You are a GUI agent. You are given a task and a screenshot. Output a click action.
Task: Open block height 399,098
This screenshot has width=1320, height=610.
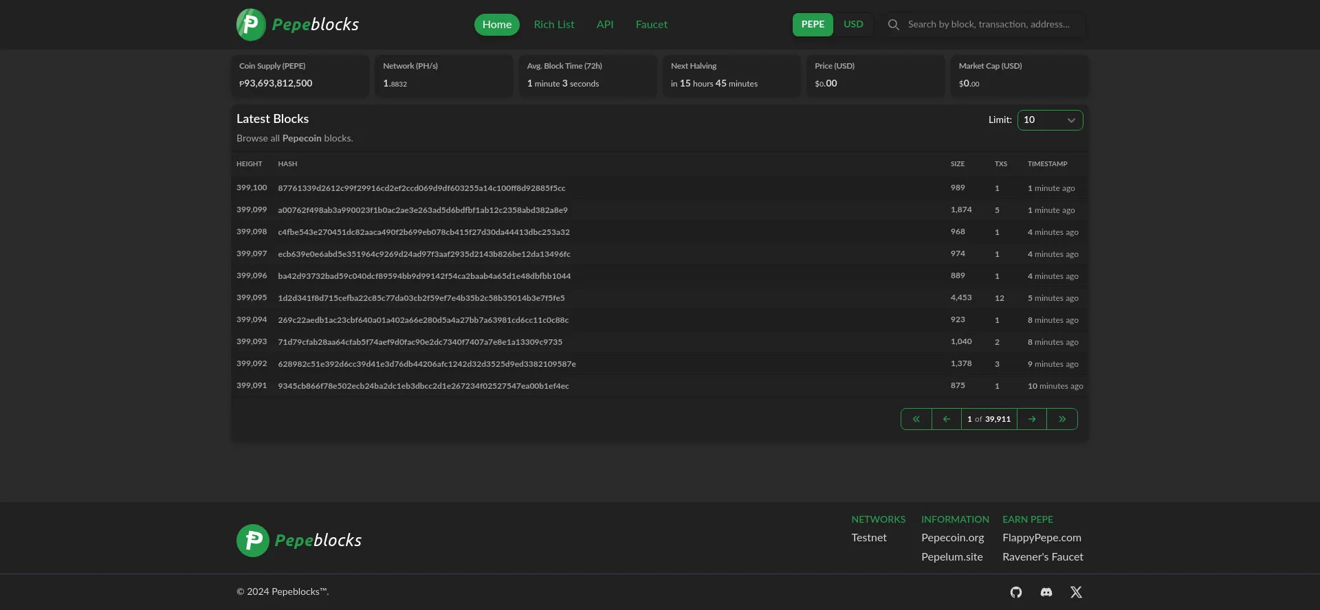252,231
